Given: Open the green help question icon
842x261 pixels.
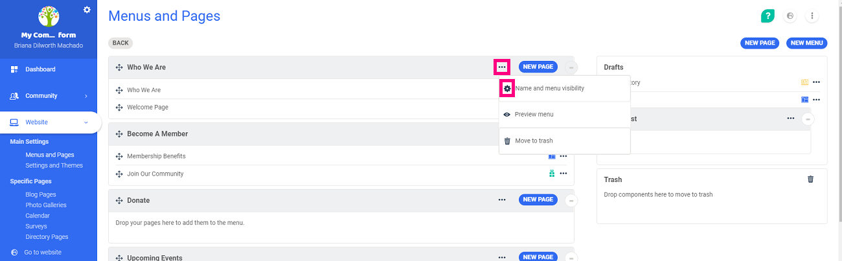Looking at the screenshot, I should [x=768, y=16].
